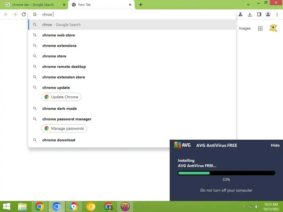
Task: Click the Manage passwords action chip
Action: 64,128
